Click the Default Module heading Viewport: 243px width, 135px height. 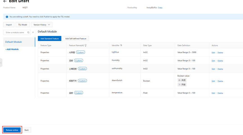[x=47, y=32]
